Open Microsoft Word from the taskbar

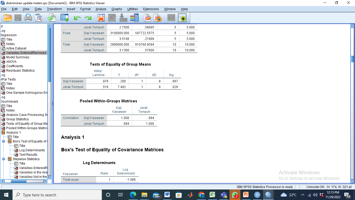click(x=167, y=195)
